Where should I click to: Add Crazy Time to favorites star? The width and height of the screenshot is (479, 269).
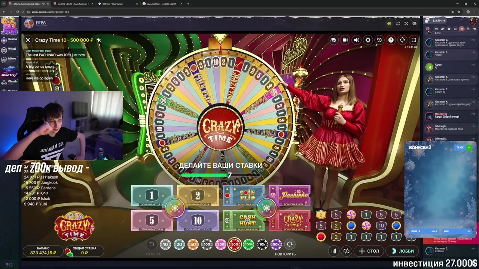pyautogui.click(x=99, y=40)
